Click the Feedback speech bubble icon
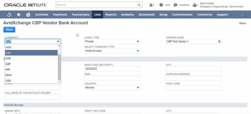This screenshot has height=114, width=251. [x=175, y=5]
